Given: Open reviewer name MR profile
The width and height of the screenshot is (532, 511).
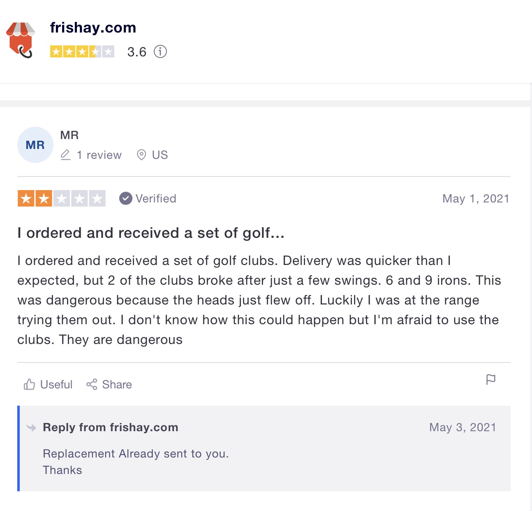Looking at the screenshot, I should tap(69, 135).
